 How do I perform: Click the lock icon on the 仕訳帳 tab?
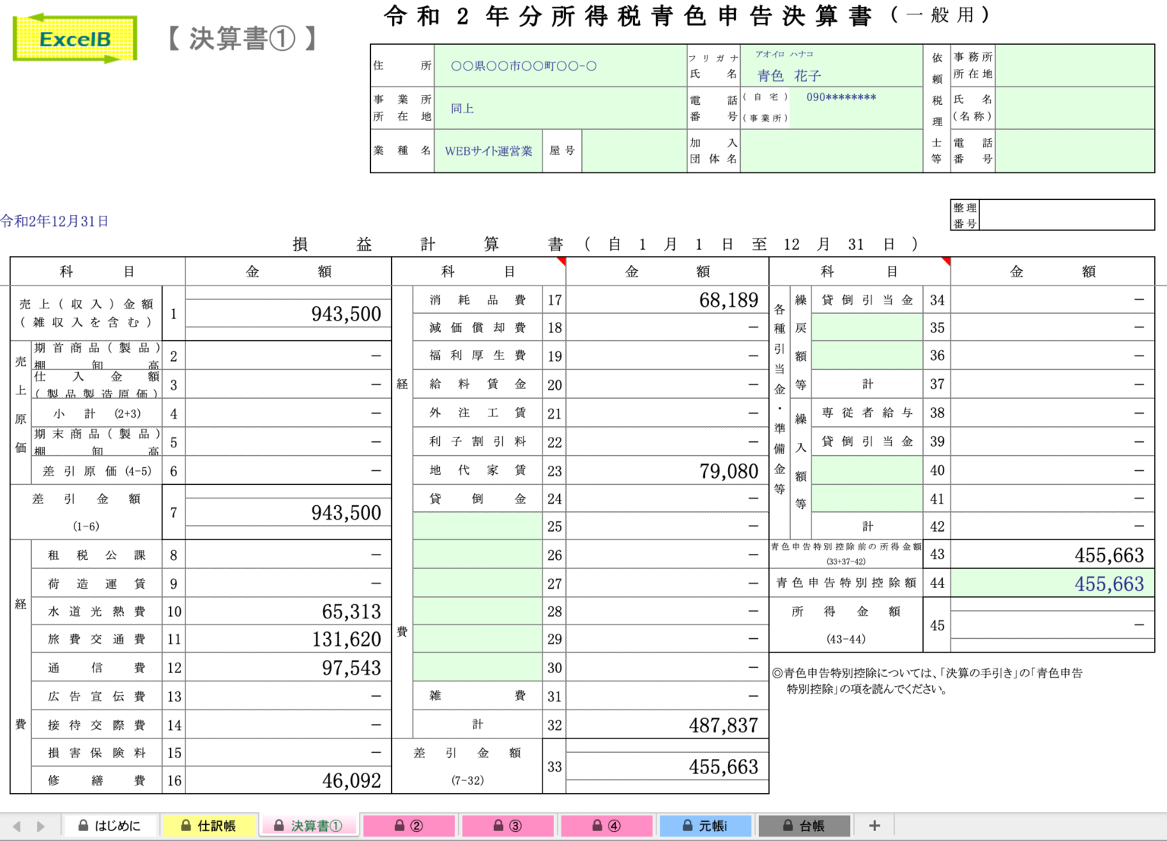tap(185, 825)
